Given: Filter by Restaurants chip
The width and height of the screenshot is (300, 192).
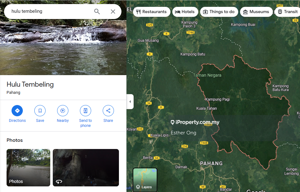Looking at the screenshot, I should click(152, 12).
